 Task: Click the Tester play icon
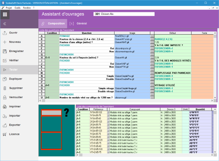tap(5, 70)
